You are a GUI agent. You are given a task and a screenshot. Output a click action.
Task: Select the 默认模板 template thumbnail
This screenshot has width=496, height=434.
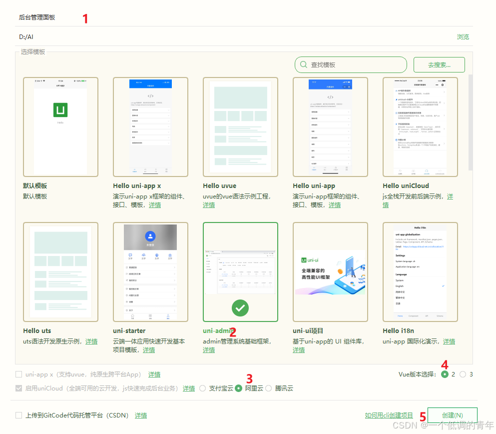(x=60, y=127)
